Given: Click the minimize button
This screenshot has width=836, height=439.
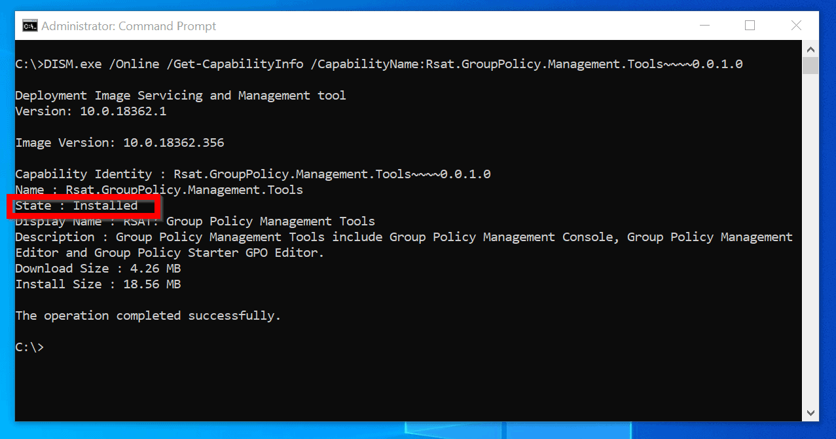Looking at the screenshot, I should pyautogui.click(x=704, y=25).
